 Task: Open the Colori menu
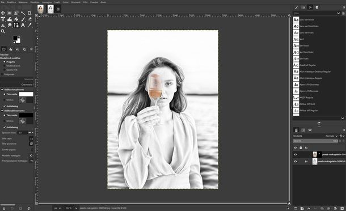(x=66, y=2)
